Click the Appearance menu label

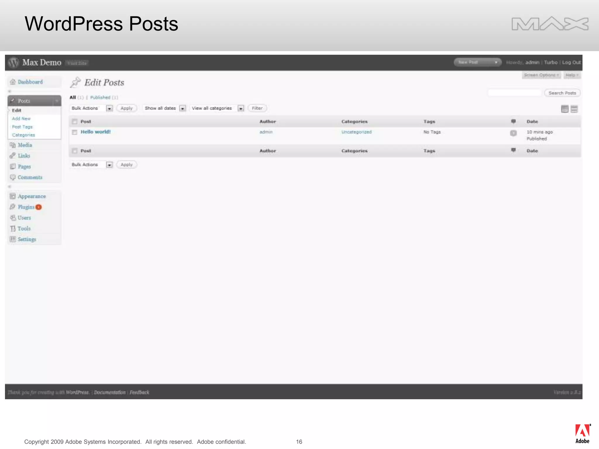(x=32, y=196)
